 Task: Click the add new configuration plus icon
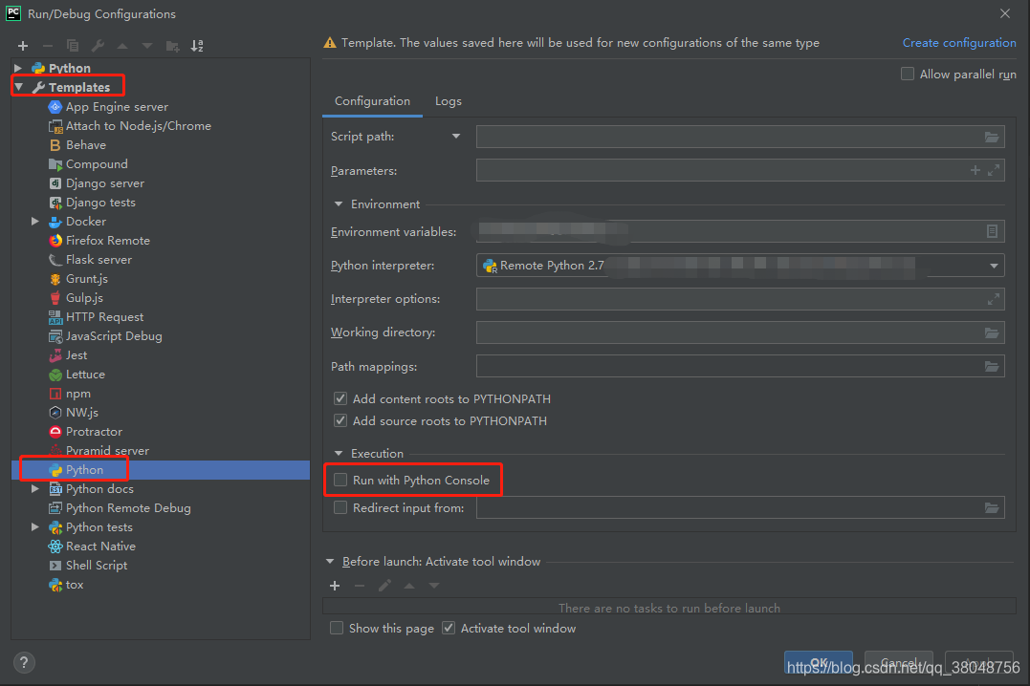coord(23,46)
